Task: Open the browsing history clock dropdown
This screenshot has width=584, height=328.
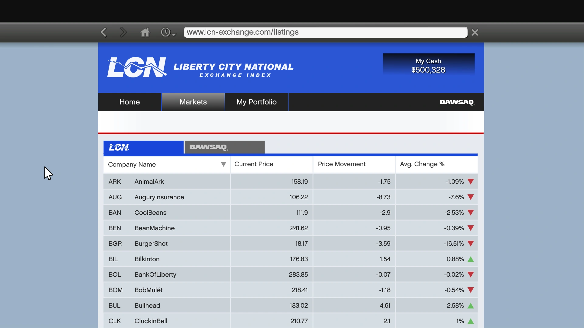Action: (x=168, y=32)
